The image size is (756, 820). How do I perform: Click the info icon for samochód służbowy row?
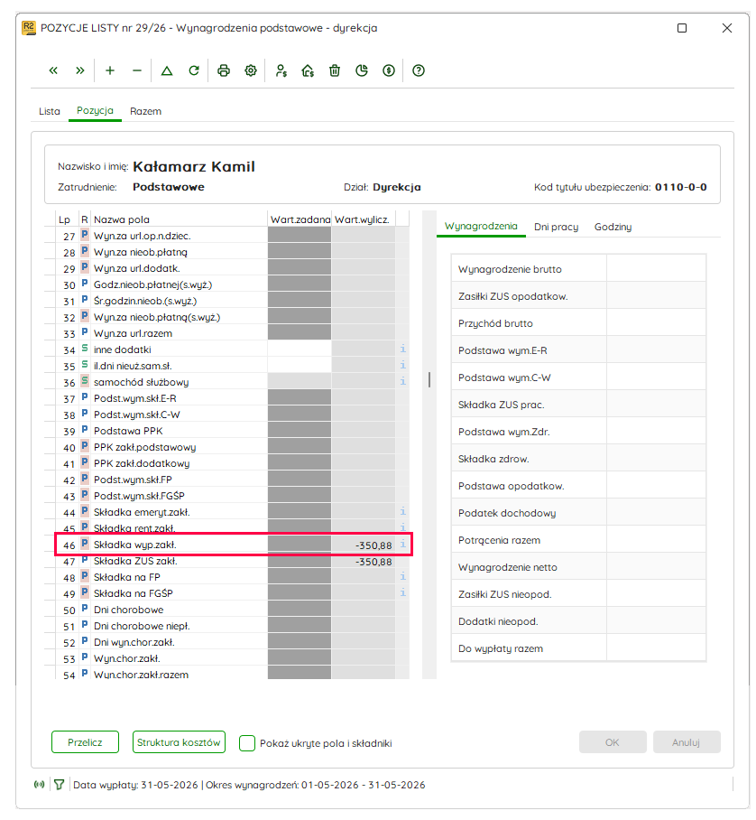[x=403, y=381]
